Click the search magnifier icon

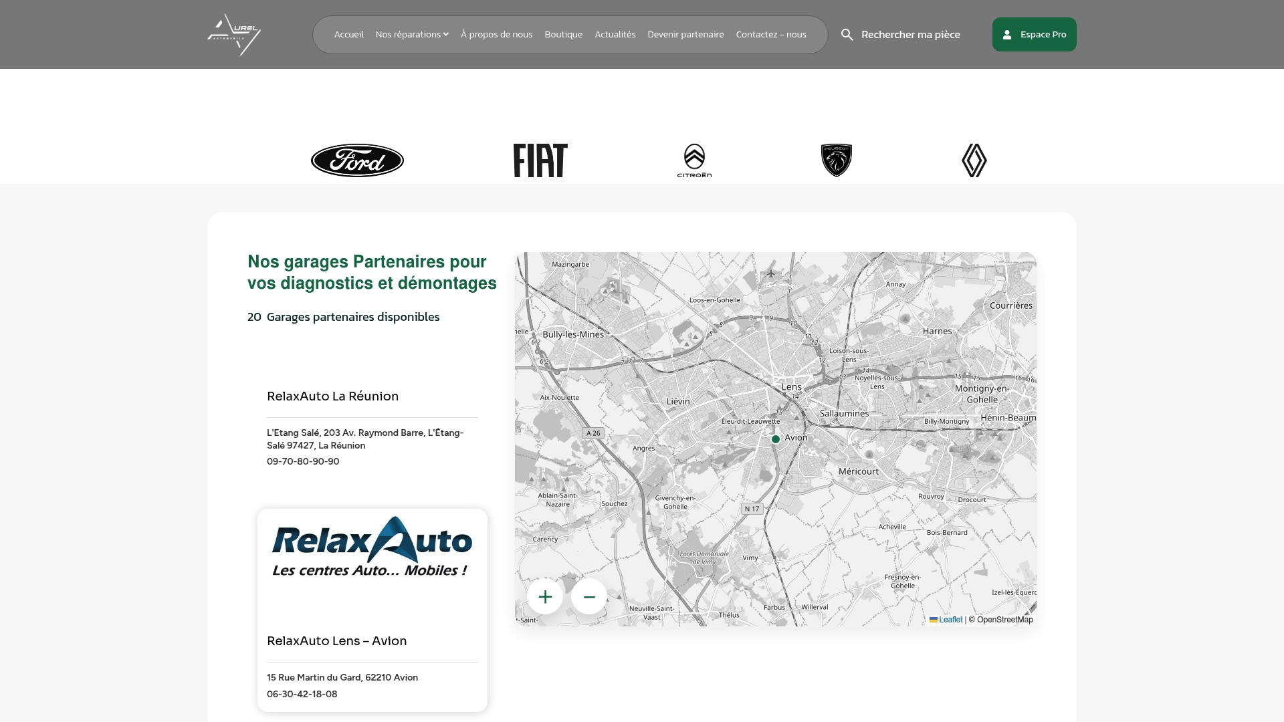coord(847,35)
